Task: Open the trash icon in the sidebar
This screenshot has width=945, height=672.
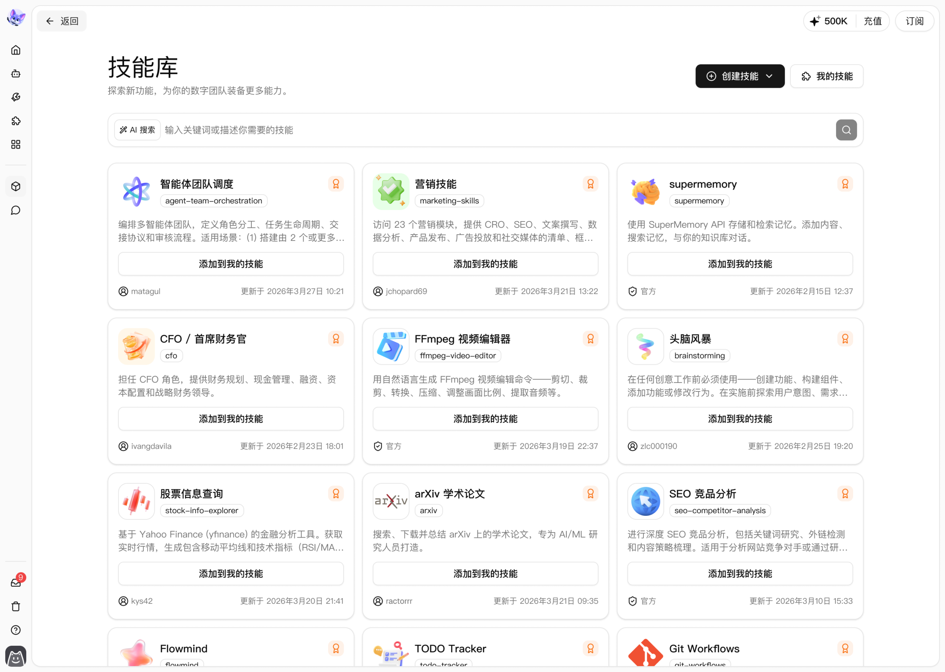Action: click(16, 607)
